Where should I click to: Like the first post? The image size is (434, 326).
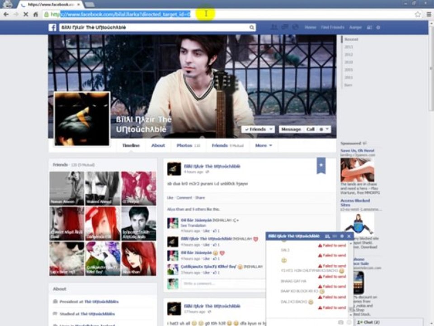click(170, 198)
